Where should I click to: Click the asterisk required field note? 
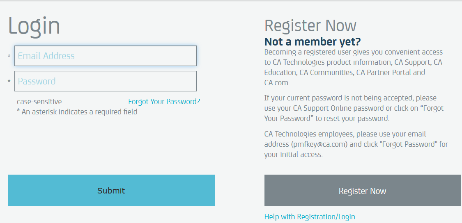77,112
